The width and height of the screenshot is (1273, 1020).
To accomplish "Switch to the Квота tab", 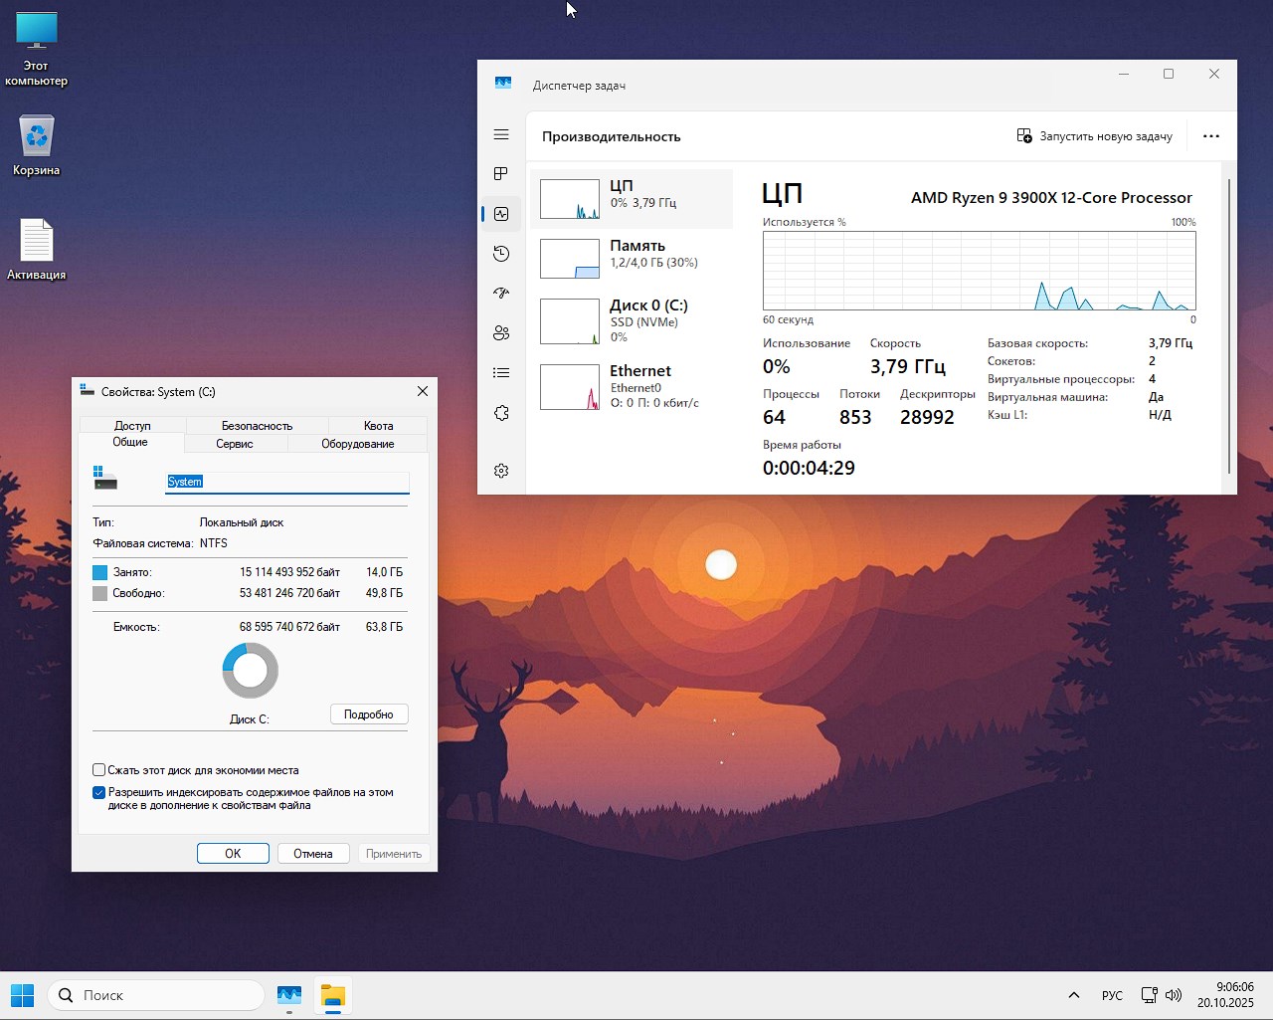I will [378, 426].
